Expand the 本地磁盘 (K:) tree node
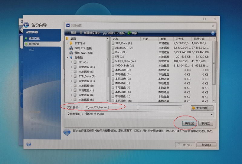The width and height of the screenshot is (242, 164). [x=71, y=95]
